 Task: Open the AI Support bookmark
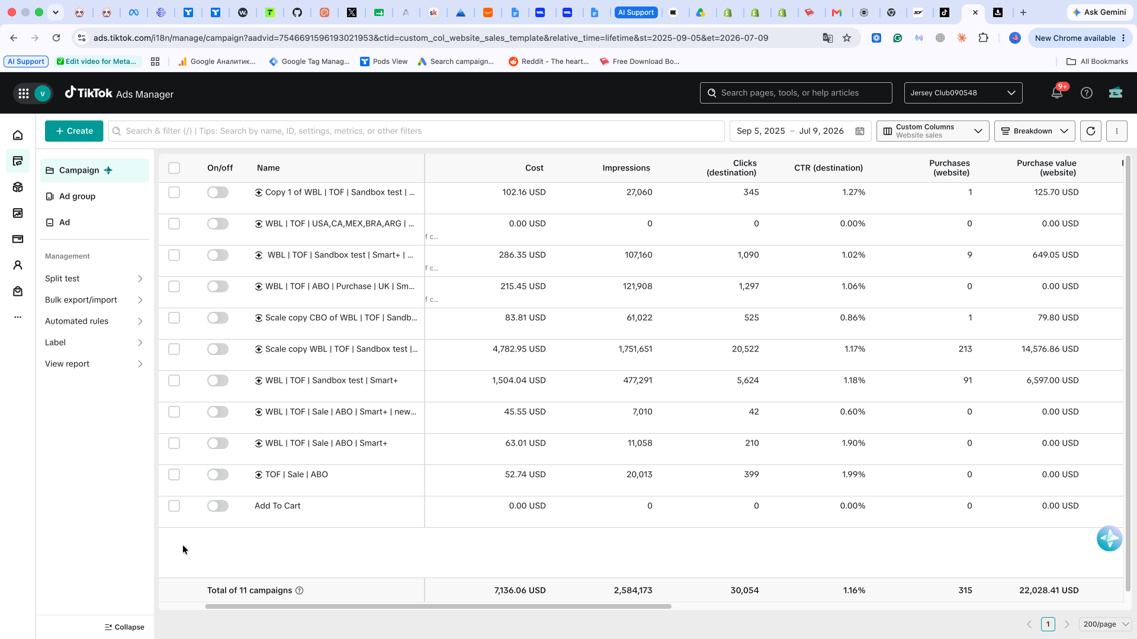tap(26, 62)
